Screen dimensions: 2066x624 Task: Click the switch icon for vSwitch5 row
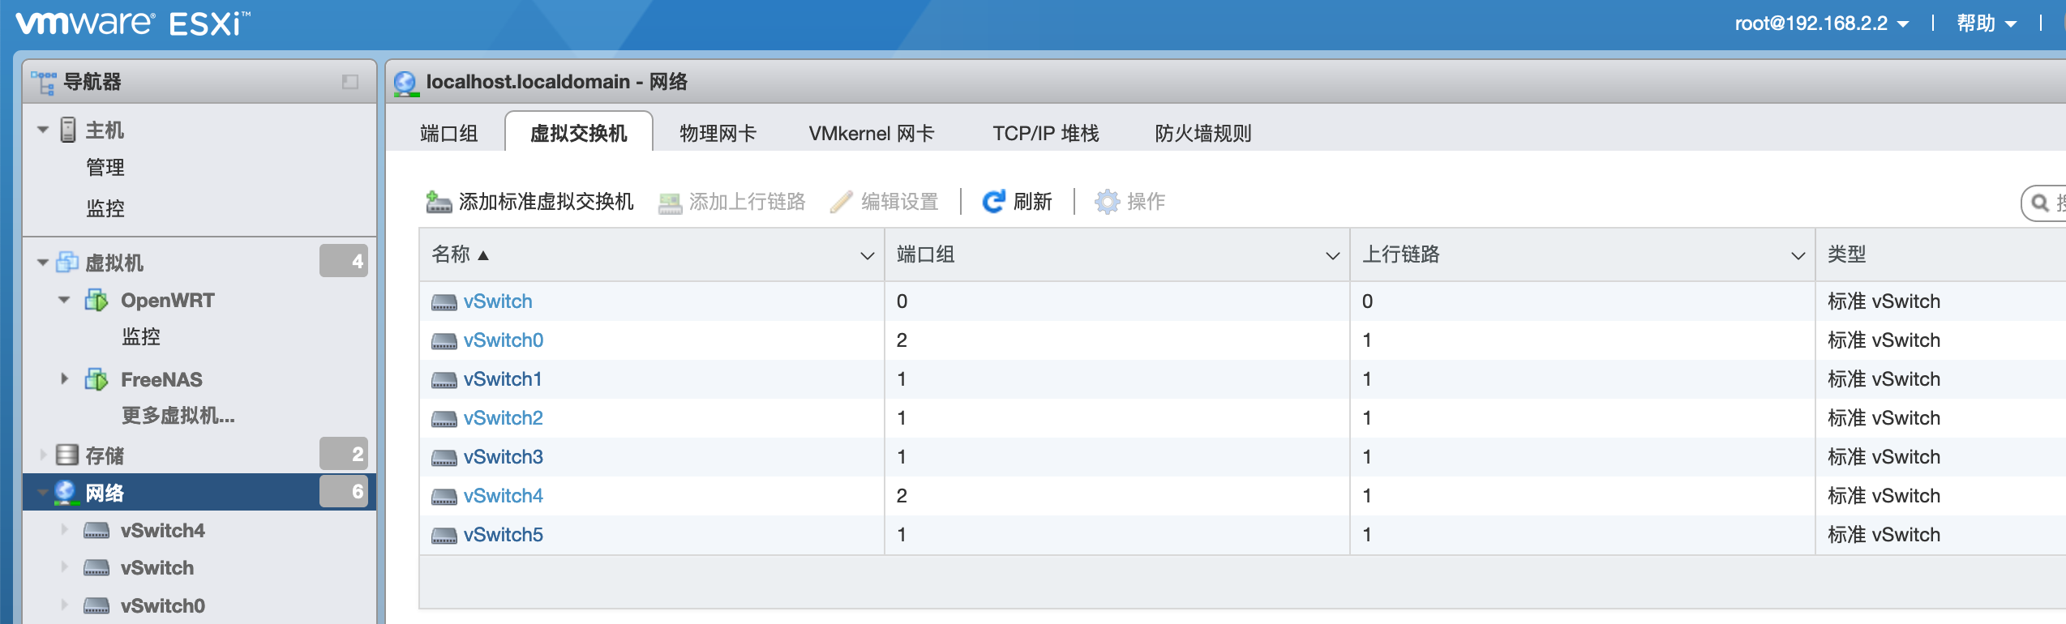(x=444, y=536)
